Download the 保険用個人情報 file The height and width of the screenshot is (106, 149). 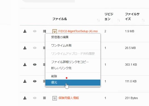pyautogui.click(x=25, y=98)
